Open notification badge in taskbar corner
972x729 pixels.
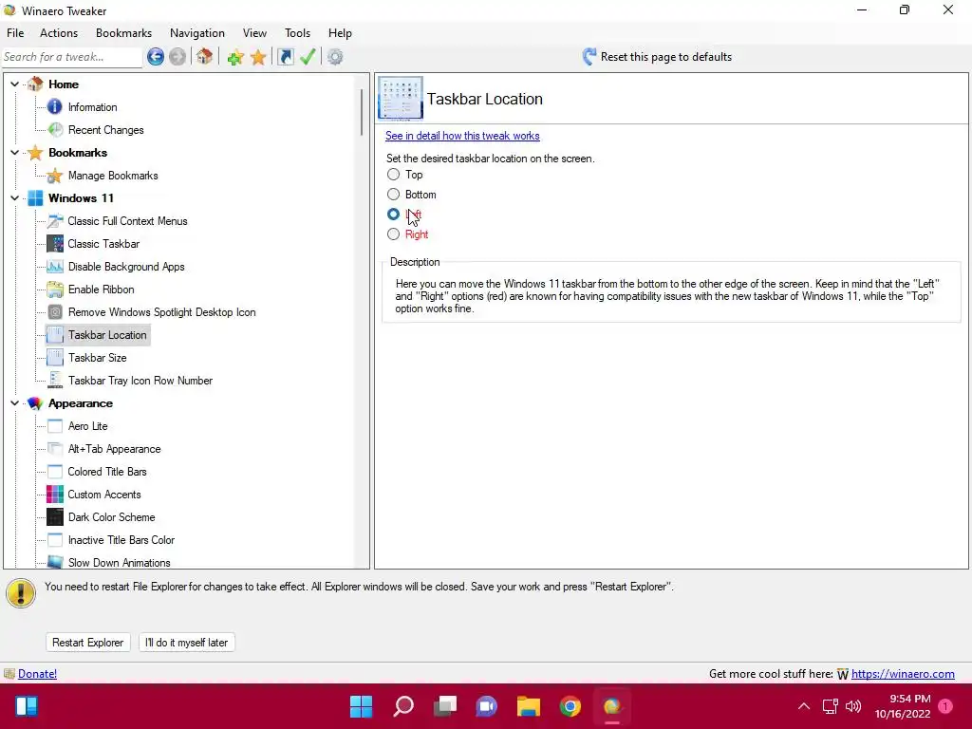click(x=945, y=706)
